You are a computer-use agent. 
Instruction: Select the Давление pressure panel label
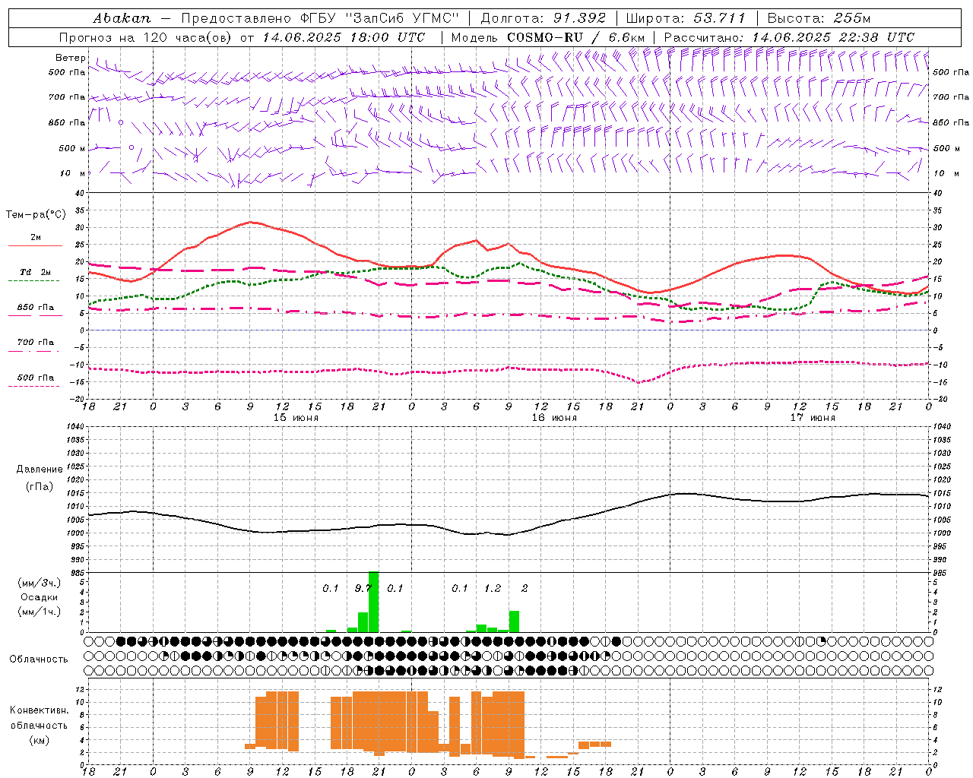tap(40, 470)
